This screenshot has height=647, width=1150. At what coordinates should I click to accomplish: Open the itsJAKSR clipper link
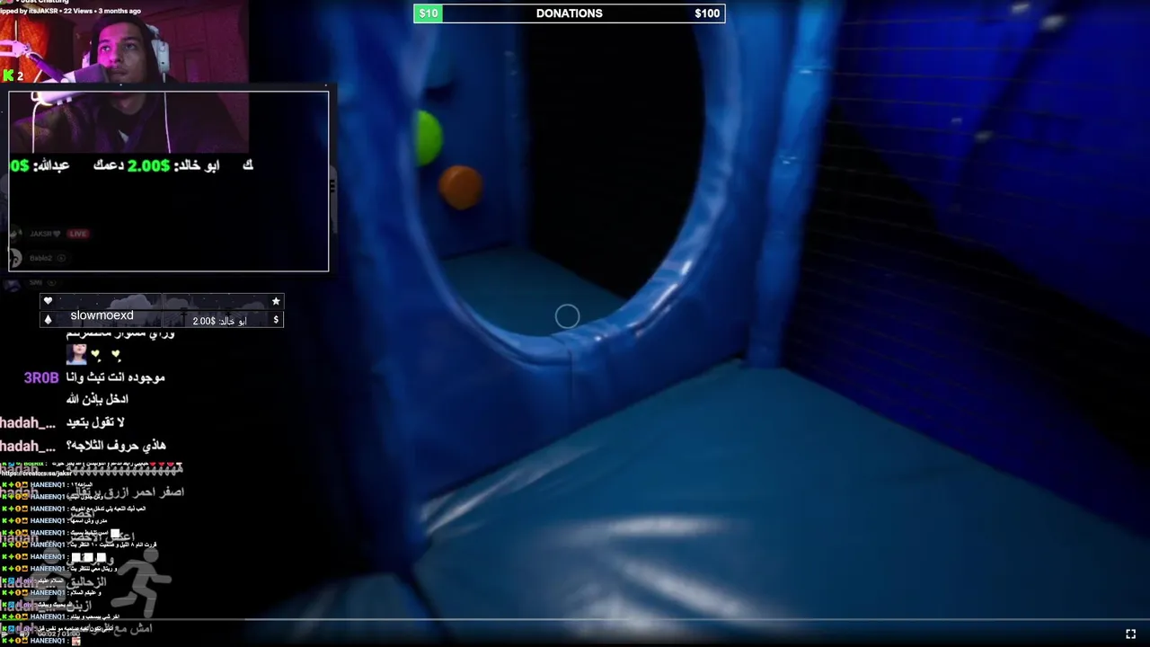43,11
